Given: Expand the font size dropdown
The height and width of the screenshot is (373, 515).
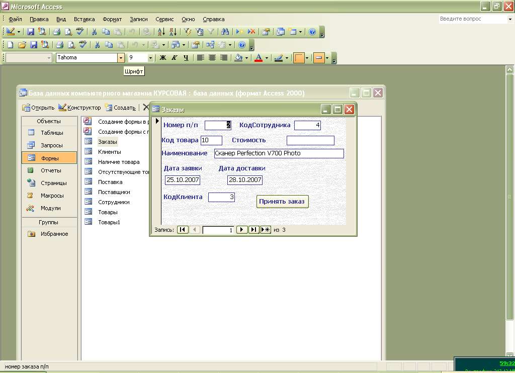Looking at the screenshot, I should [150, 58].
